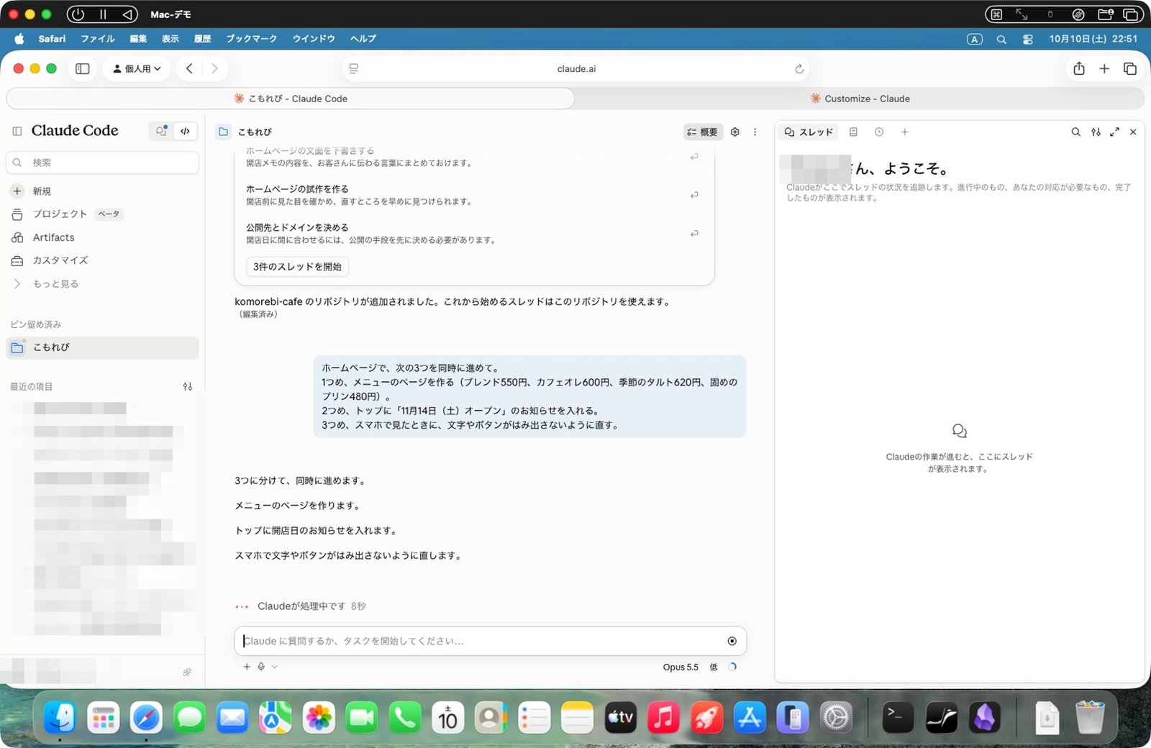Expand the chevron next to microphone

pyautogui.click(x=275, y=667)
